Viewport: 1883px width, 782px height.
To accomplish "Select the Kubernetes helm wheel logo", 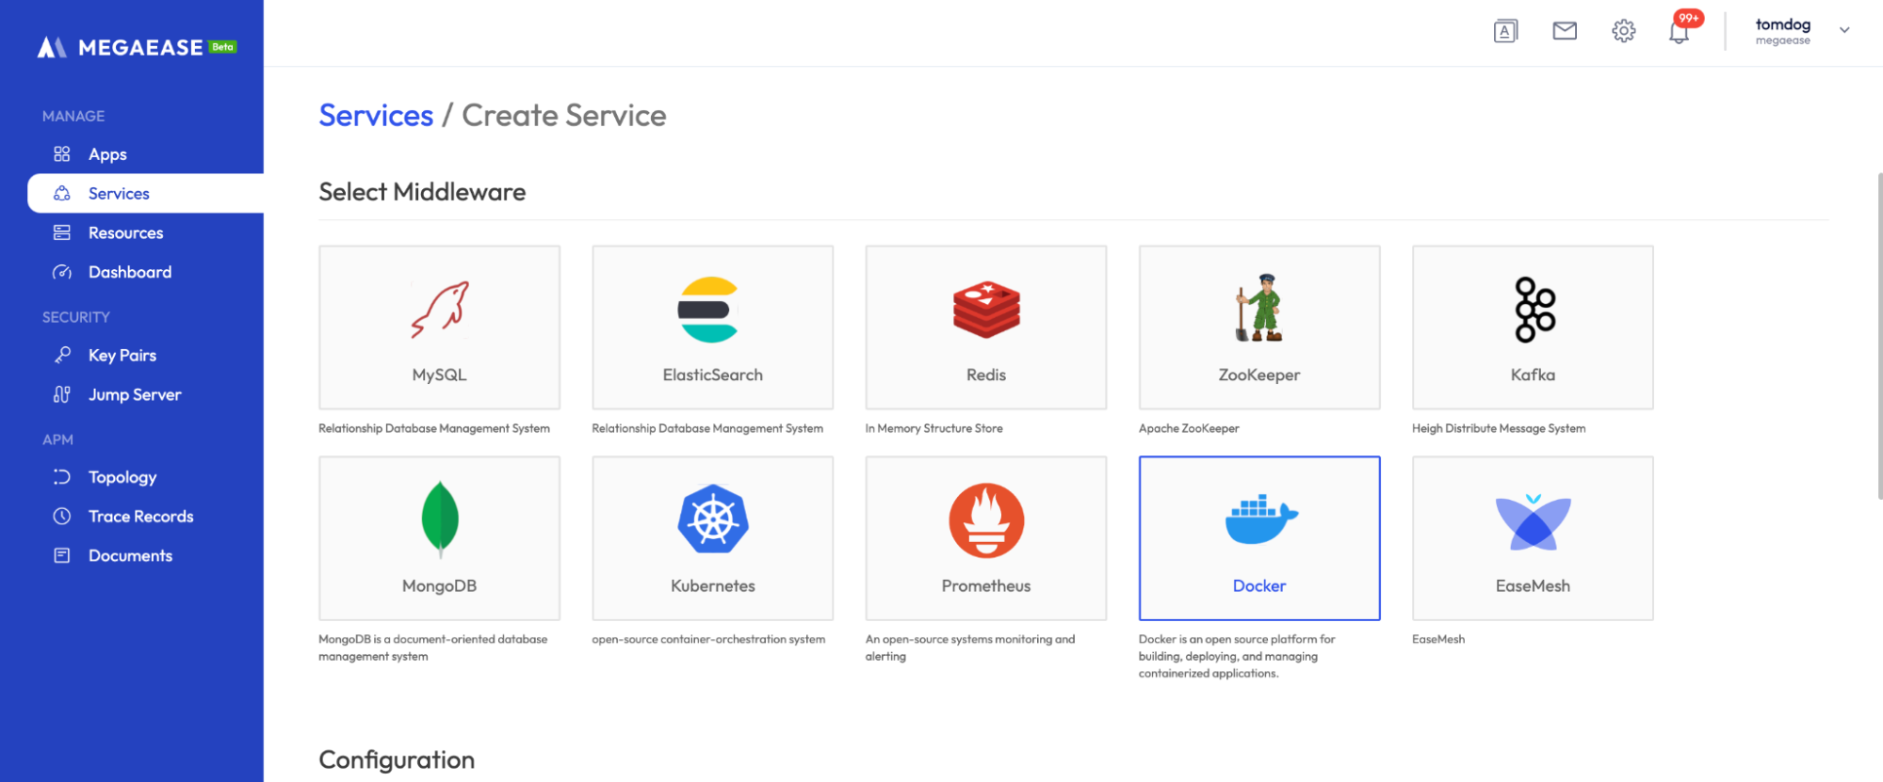I will (x=713, y=519).
